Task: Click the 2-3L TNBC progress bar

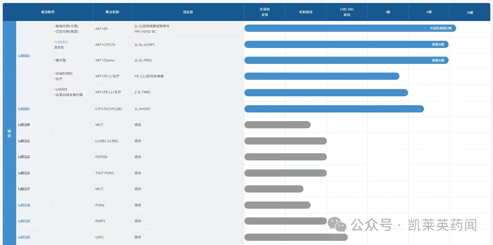Action: click(x=326, y=93)
